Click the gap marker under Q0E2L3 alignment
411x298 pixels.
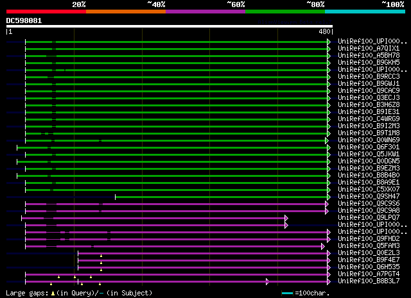101,256
